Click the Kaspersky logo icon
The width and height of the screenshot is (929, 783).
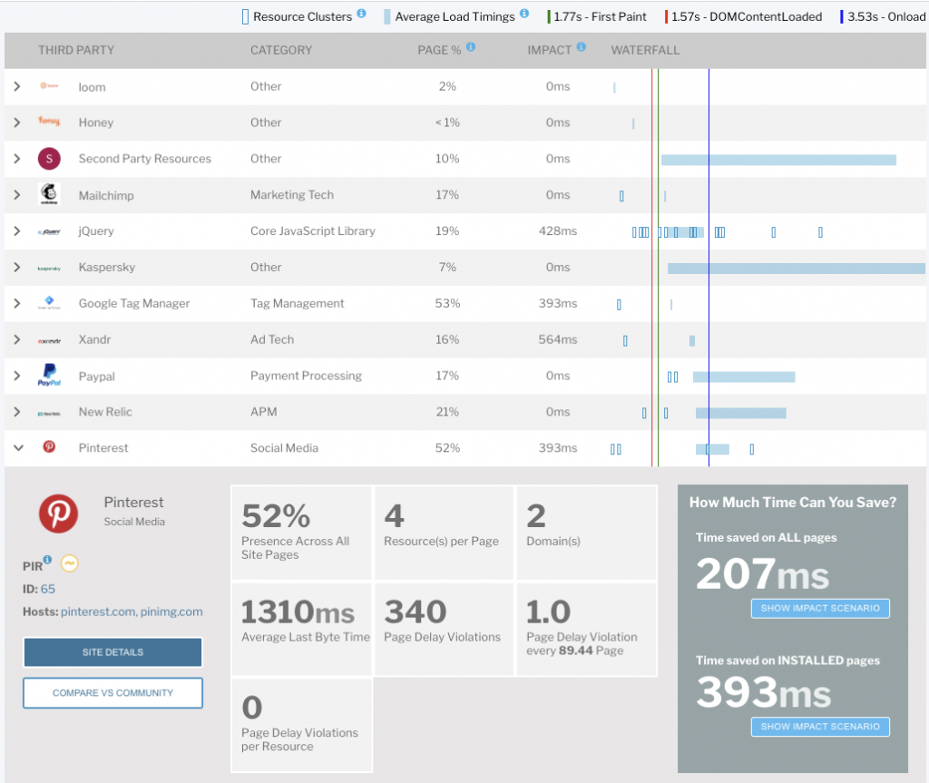pyautogui.click(x=49, y=268)
